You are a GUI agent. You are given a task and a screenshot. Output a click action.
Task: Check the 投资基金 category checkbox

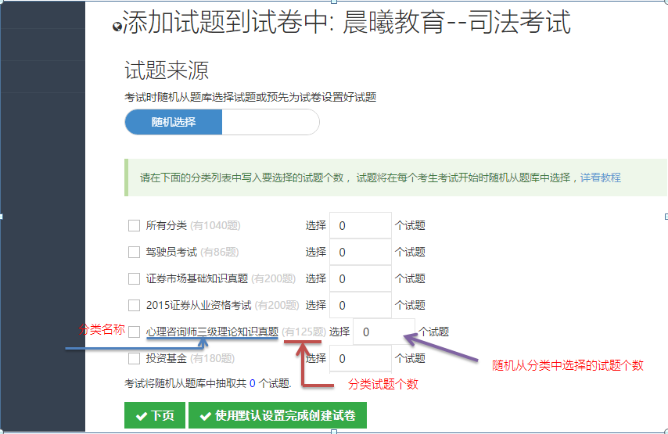point(135,358)
